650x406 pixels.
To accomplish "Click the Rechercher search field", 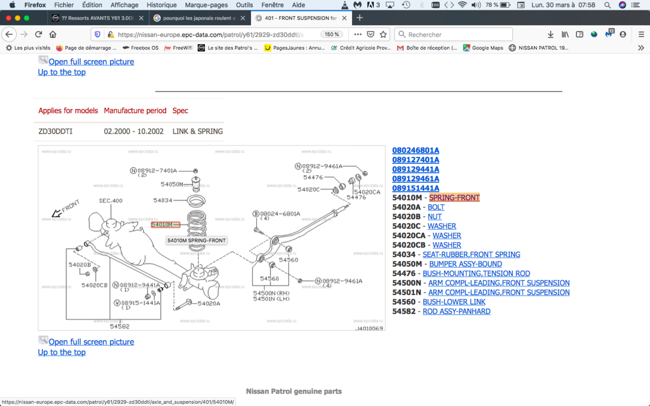I will tap(453, 34).
